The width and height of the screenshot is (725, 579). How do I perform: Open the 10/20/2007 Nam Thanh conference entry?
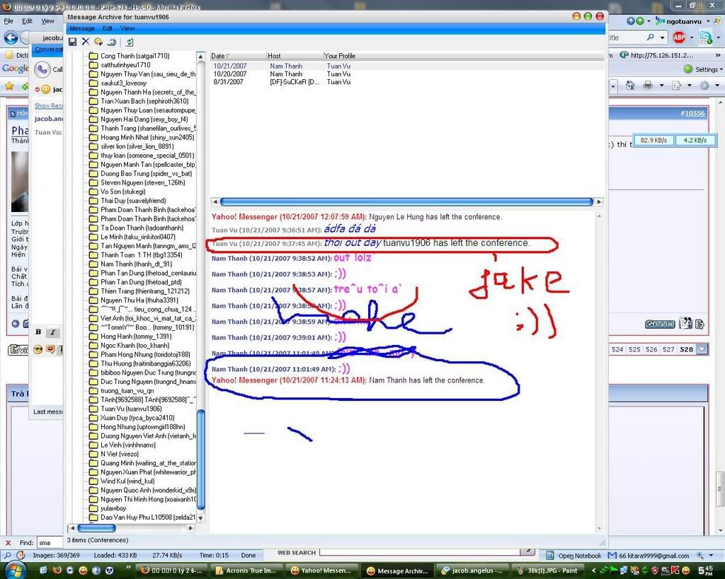click(229, 74)
